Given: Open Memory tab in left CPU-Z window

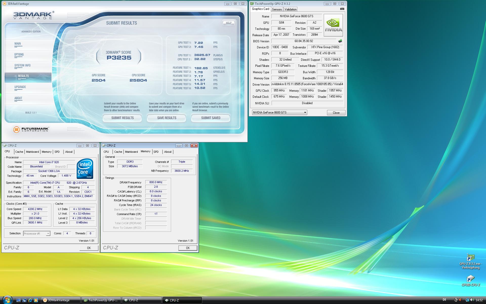Looking at the screenshot, I should (x=47, y=152).
